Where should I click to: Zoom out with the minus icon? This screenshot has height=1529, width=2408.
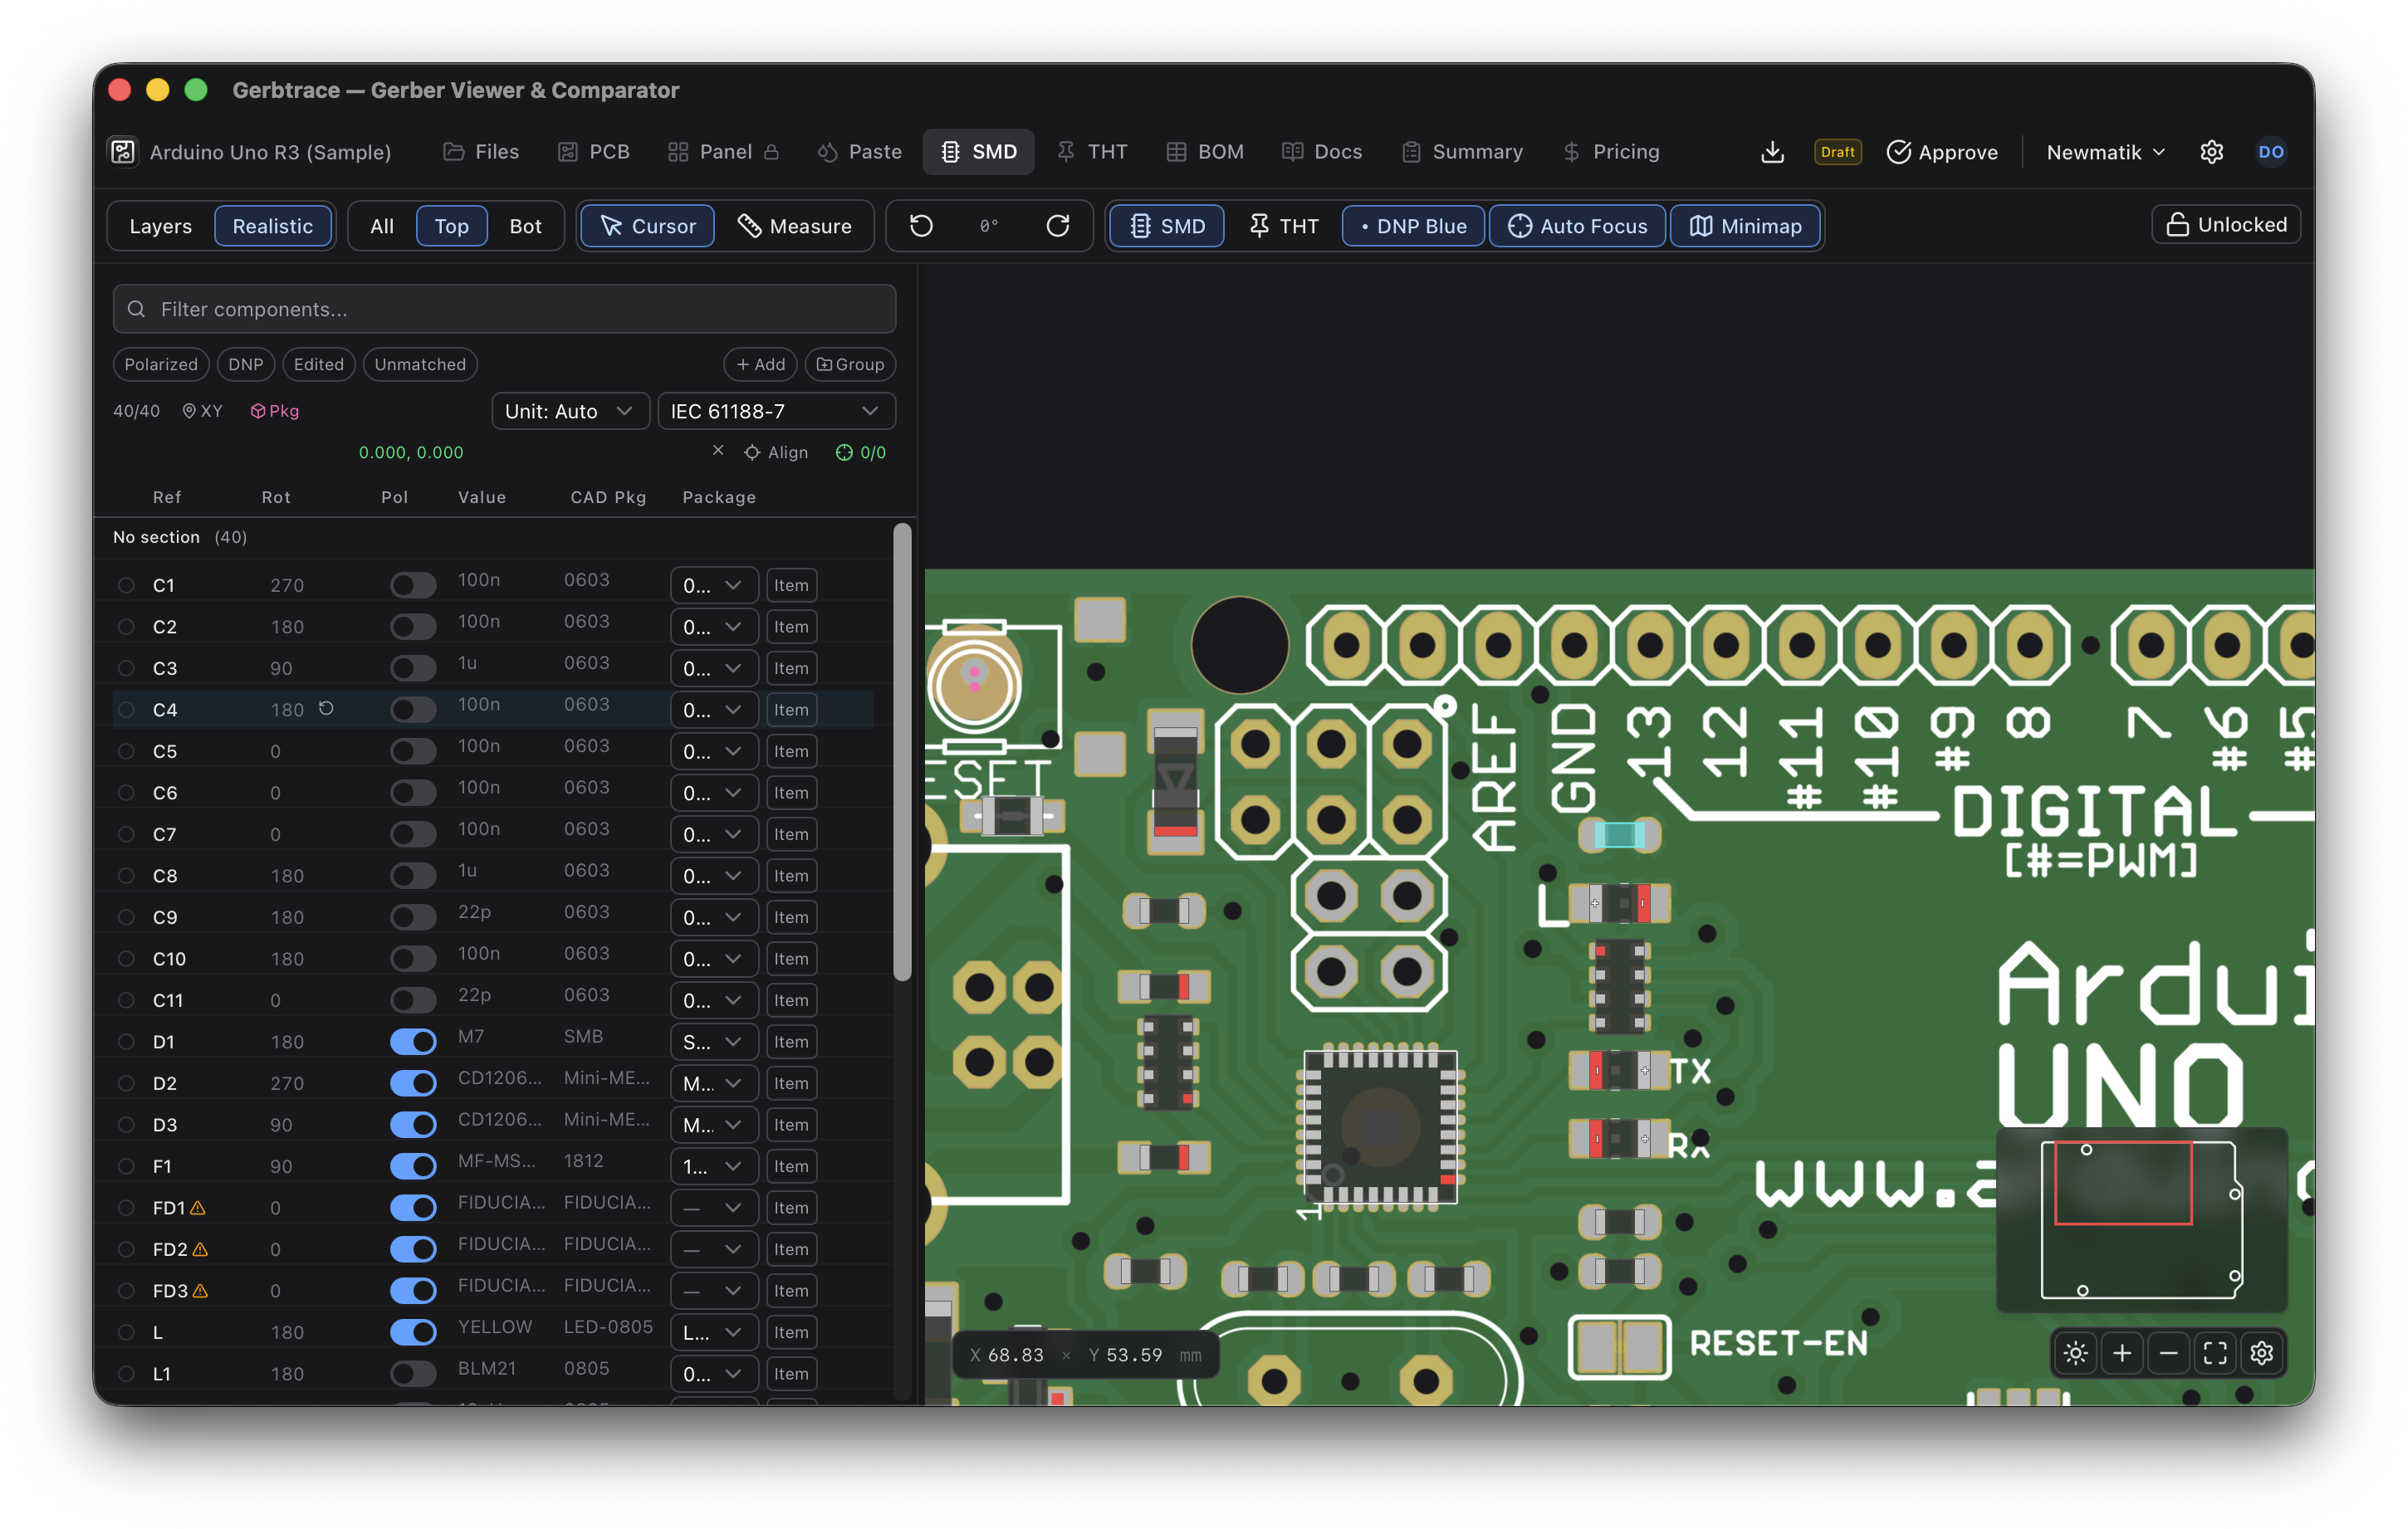click(x=2169, y=1353)
